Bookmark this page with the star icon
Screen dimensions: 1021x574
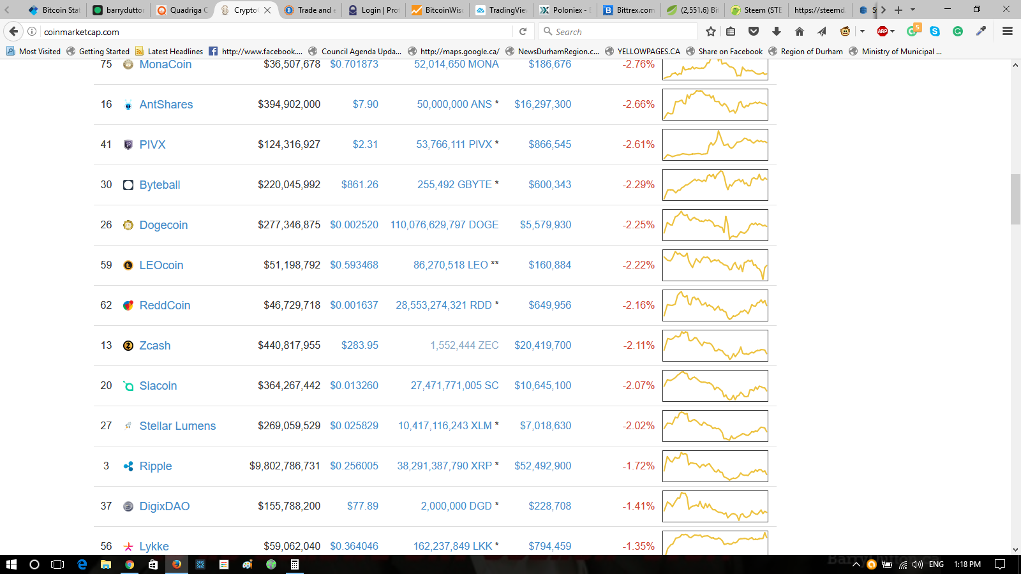click(711, 31)
